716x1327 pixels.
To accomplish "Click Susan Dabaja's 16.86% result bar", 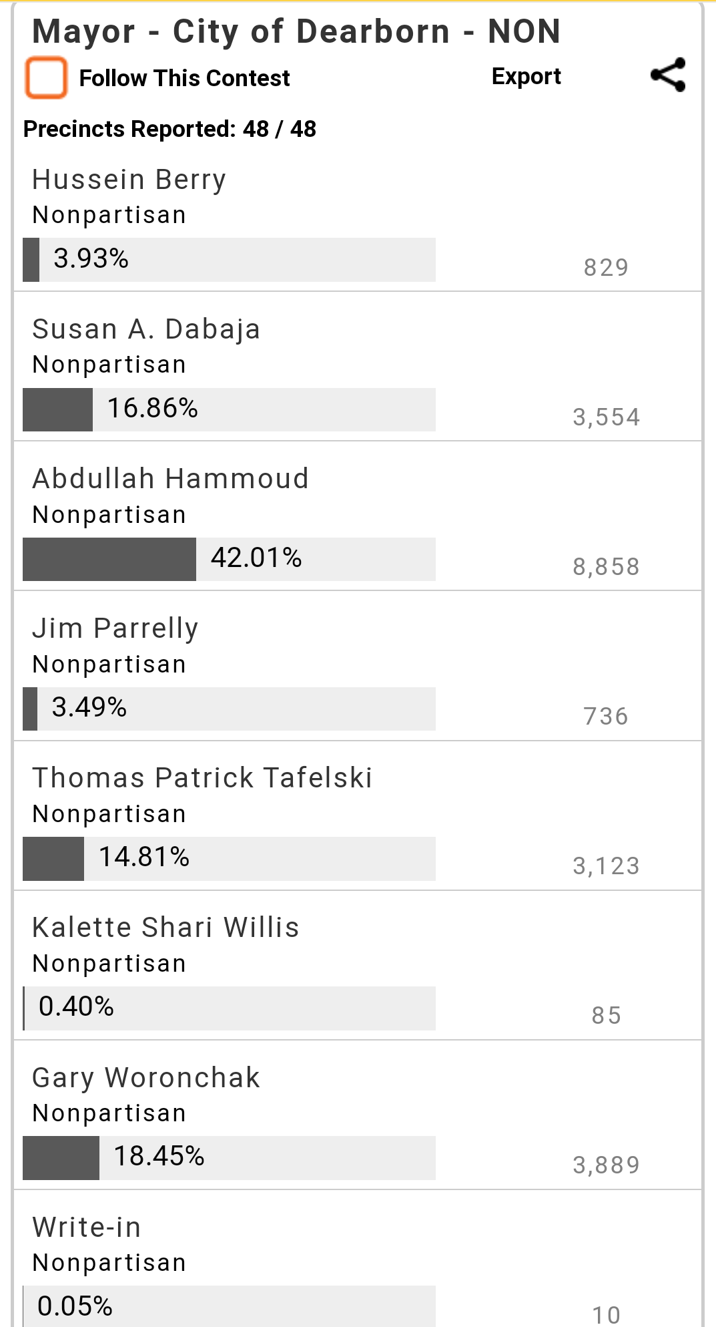I will [x=229, y=409].
